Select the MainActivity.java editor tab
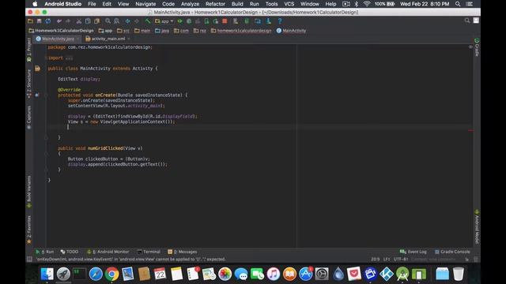The width and height of the screenshot is (506, 284). tap(58, 39)
